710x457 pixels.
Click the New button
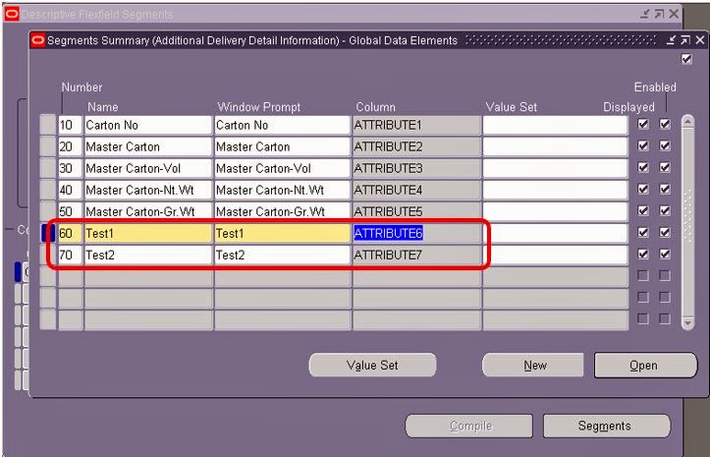pyautogui.click(x=533, y=365)
